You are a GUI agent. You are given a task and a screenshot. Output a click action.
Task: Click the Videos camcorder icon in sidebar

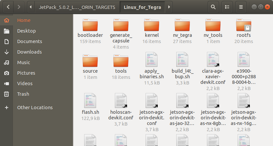click(7, 84)
